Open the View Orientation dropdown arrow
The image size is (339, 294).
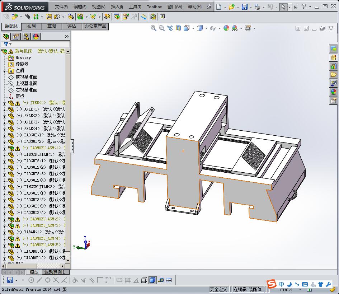[193, 28]
